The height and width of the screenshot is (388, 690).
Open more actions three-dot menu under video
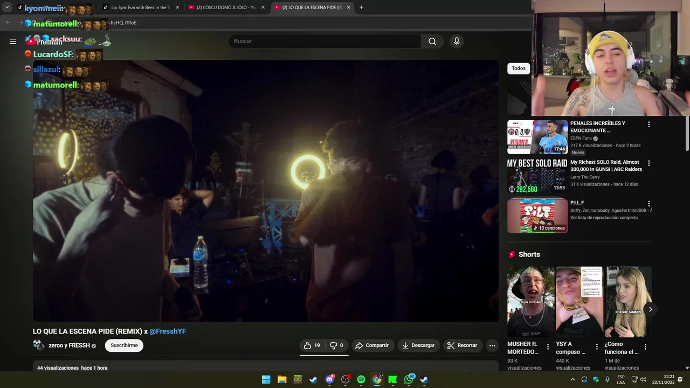492,345
